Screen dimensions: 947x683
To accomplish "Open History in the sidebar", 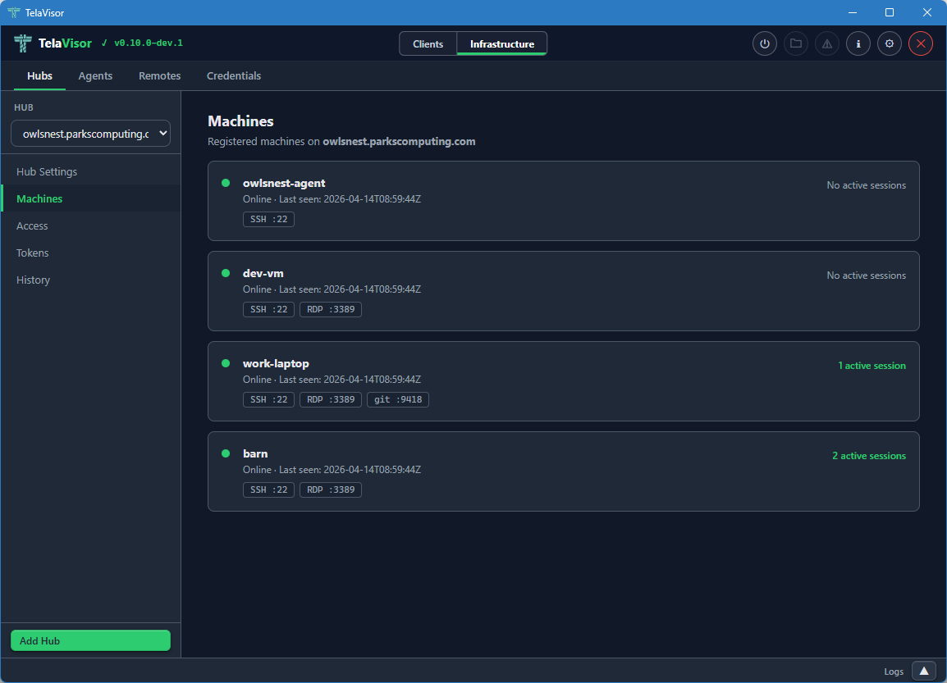I will tap(33, 280).
